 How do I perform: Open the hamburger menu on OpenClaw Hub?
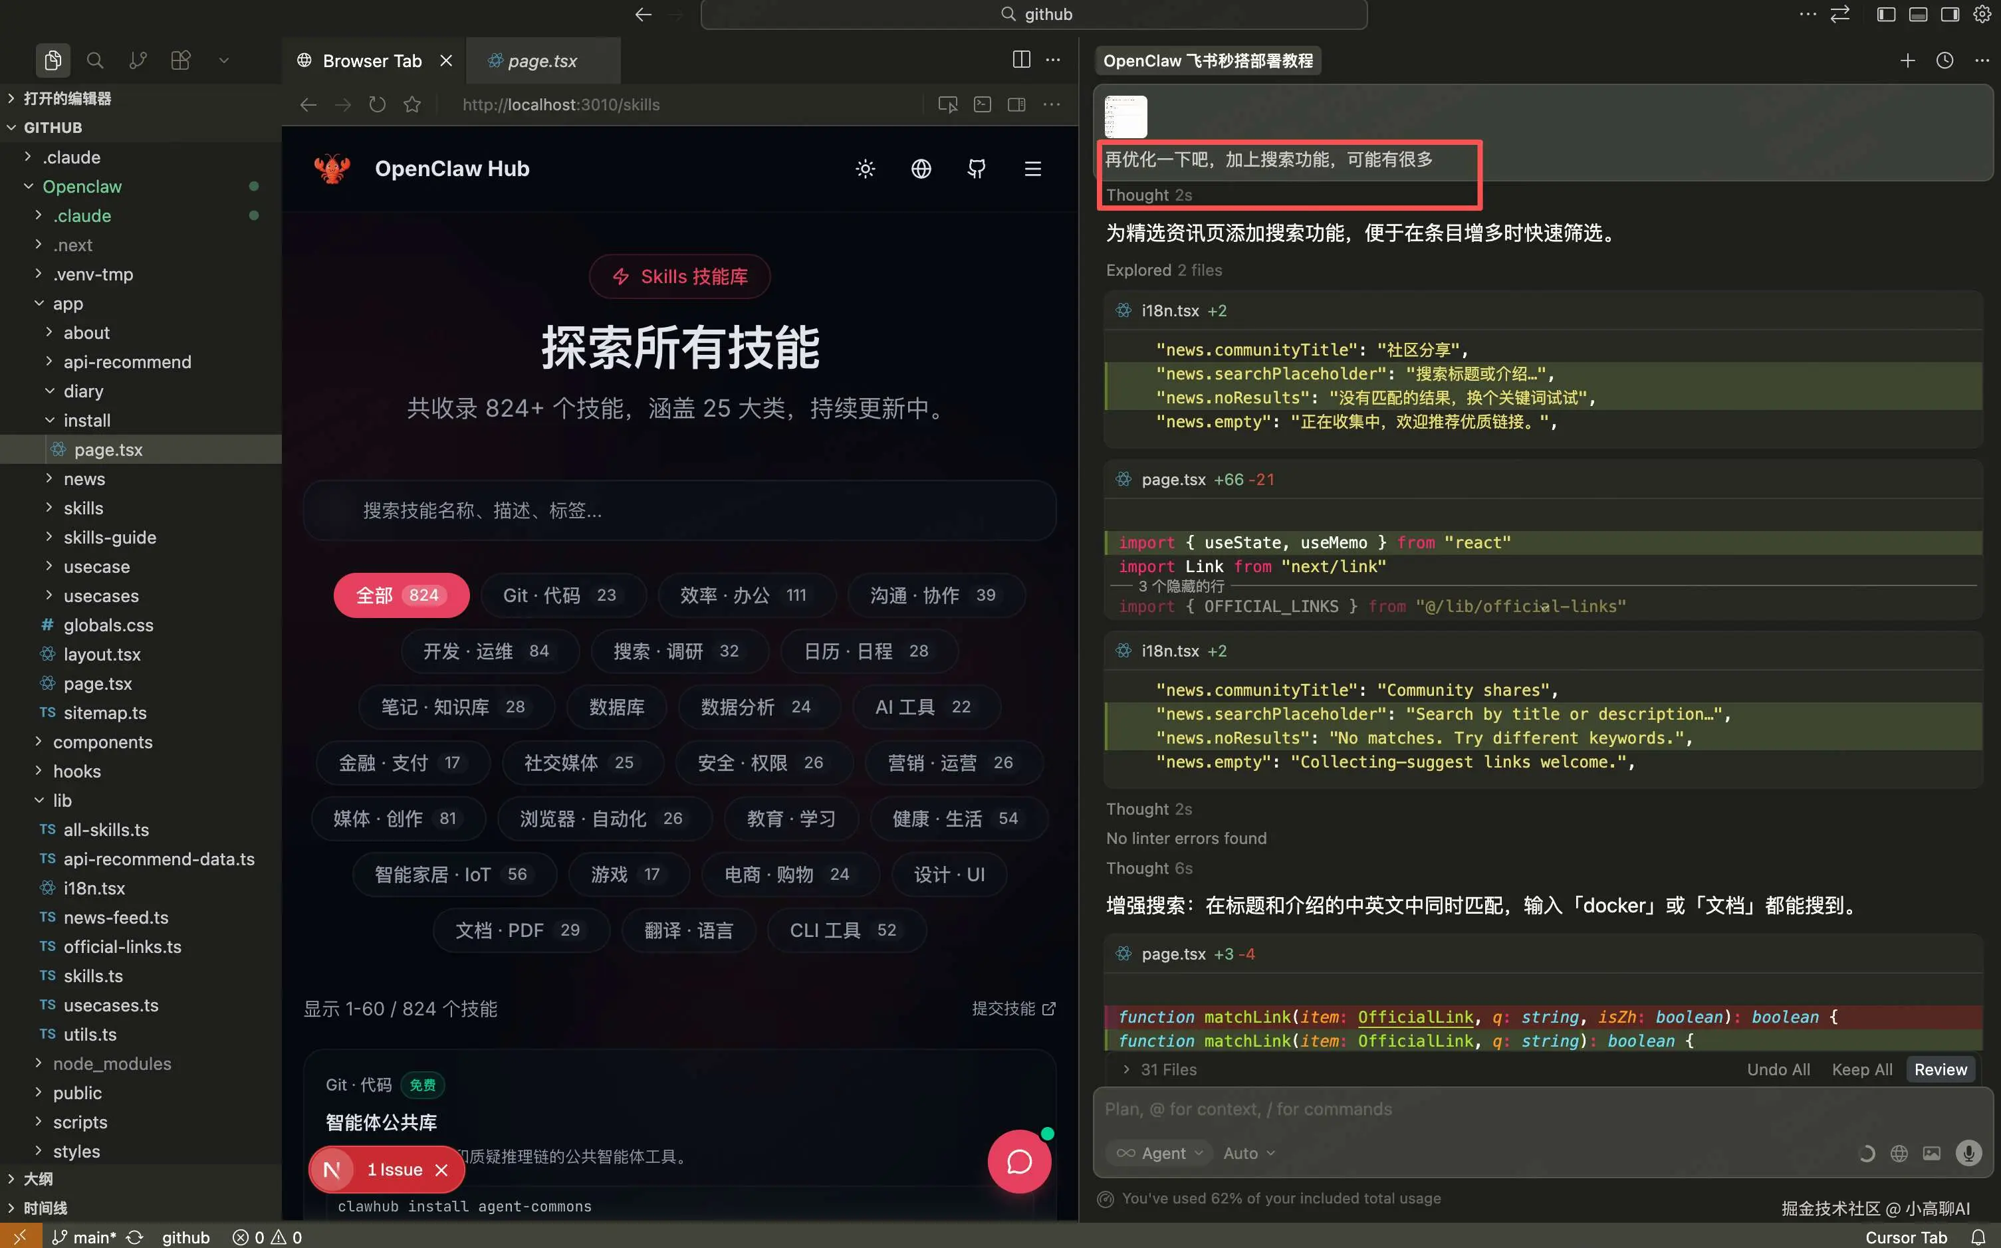[x=1032, y=169]
